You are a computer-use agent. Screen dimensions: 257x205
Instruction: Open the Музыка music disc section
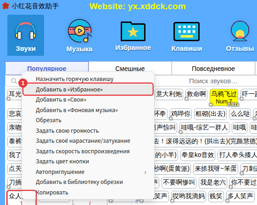79,36
